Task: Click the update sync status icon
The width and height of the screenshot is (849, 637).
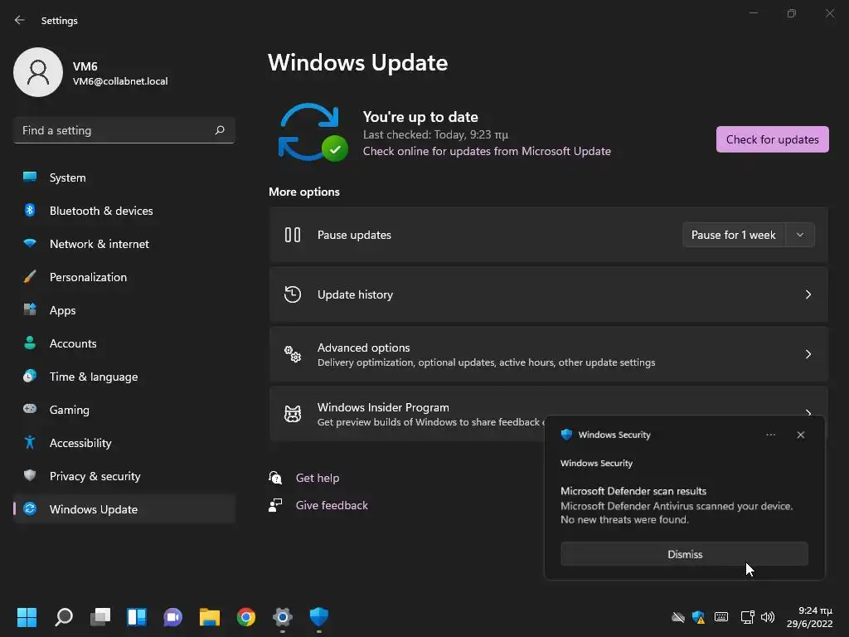Action: pyautogui.click(x=313, y=133)
